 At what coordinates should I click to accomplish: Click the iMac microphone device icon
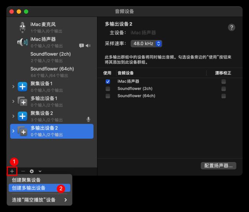click(x=22, y=27)
